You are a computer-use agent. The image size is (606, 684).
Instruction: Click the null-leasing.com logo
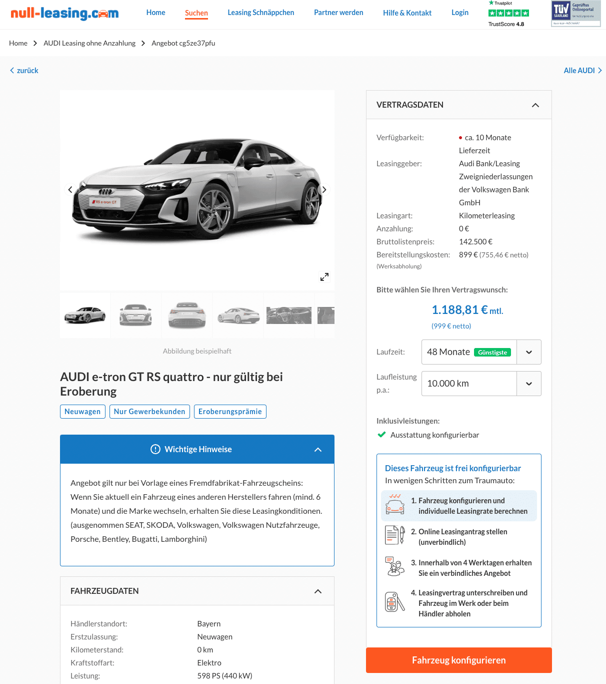pyautogui.click(x=64, y=13)
